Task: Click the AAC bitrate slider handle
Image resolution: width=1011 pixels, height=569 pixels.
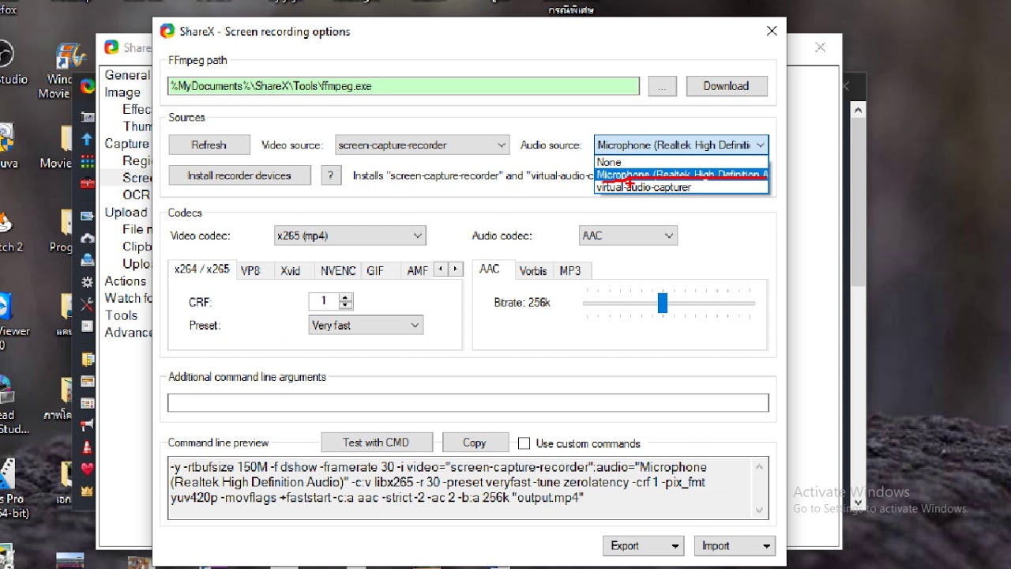Action: tap(663, 303)
